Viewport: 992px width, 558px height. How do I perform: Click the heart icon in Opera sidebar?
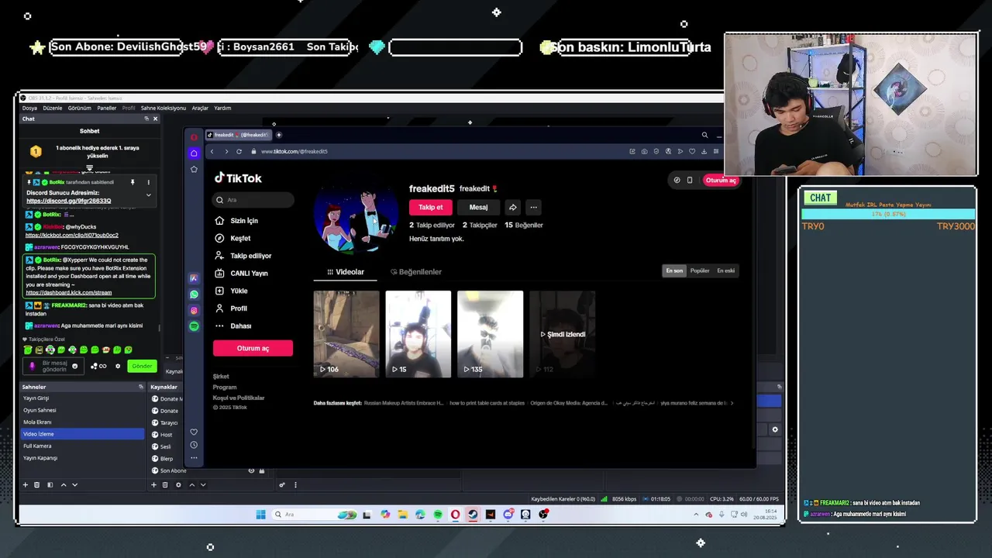pos(194,432)
